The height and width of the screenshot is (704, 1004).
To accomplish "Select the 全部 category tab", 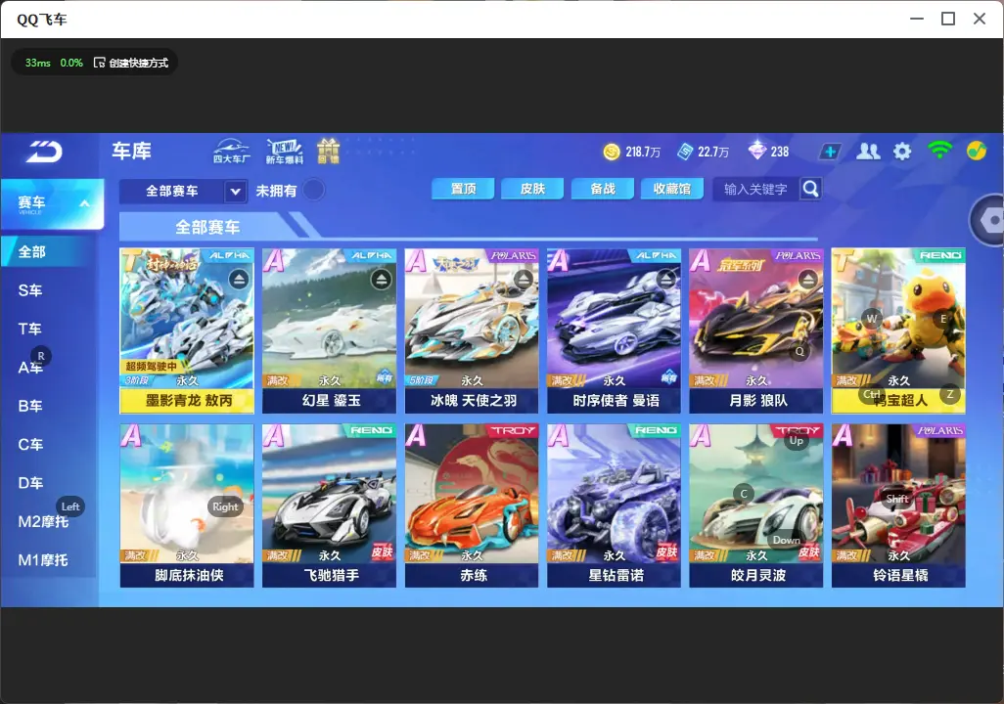I will 49,251.
